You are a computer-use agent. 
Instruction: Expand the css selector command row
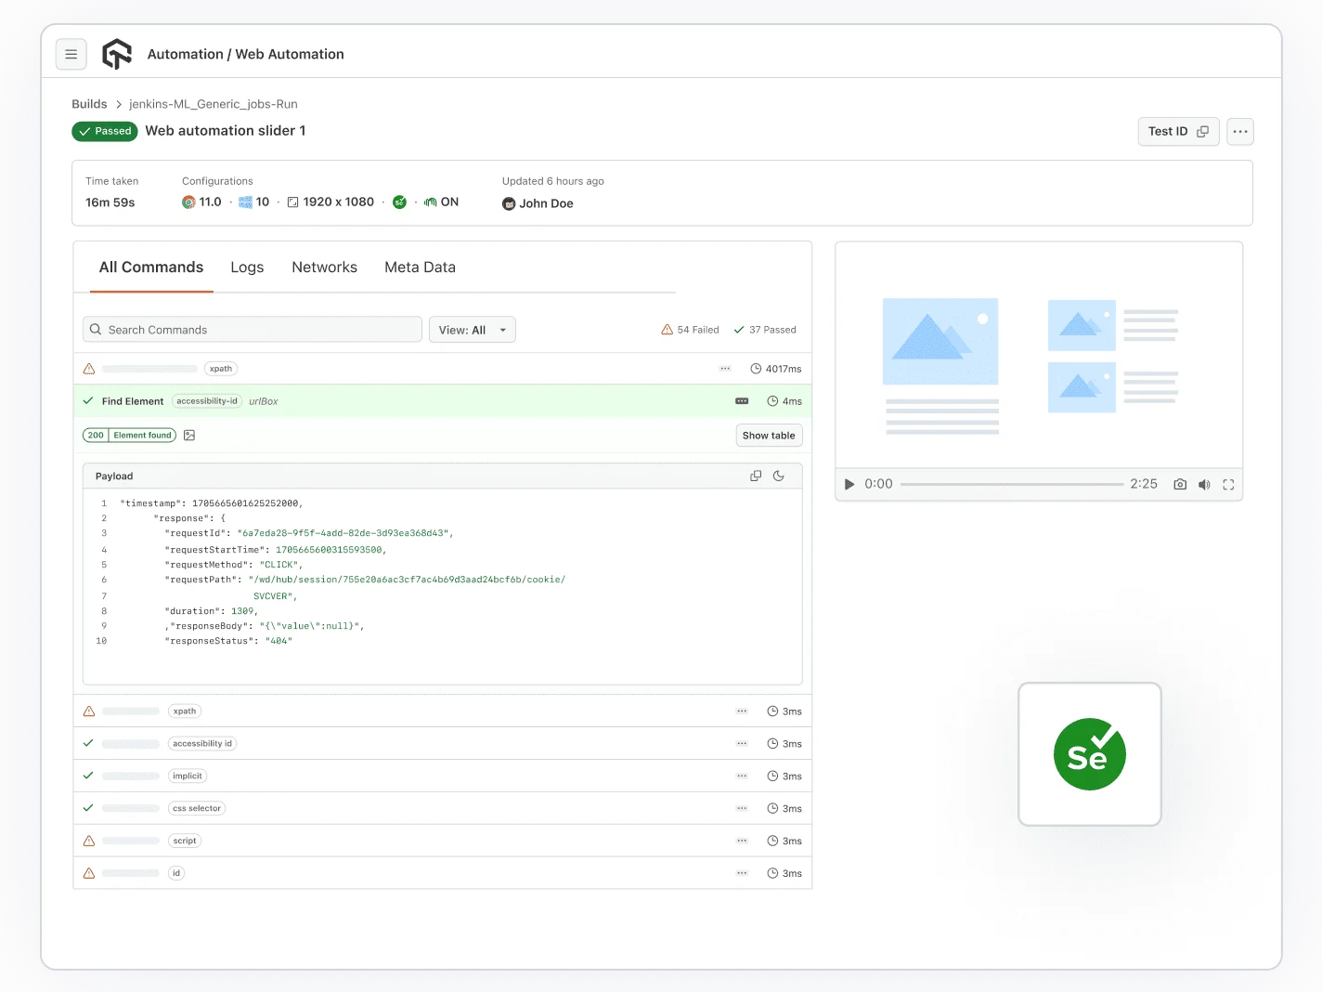click(x=442, y=808)
